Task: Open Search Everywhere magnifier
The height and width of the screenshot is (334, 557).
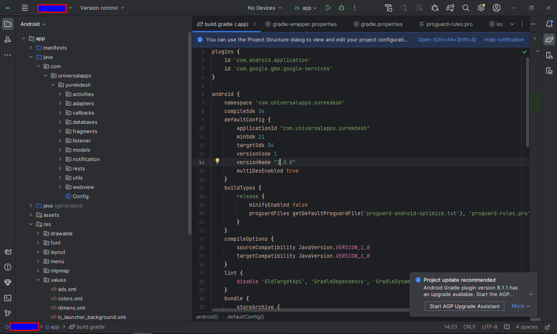Action: tap(466, 8)
